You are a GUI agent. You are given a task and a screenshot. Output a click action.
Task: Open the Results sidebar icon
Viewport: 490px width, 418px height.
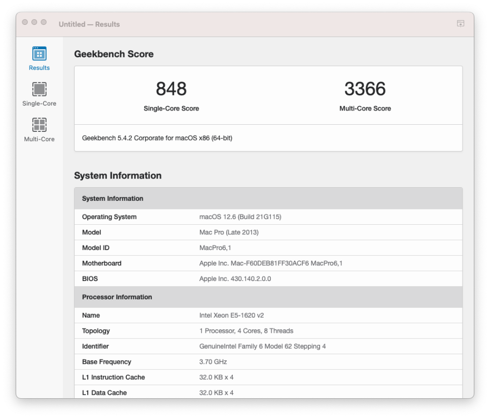(x=40, y=53)
